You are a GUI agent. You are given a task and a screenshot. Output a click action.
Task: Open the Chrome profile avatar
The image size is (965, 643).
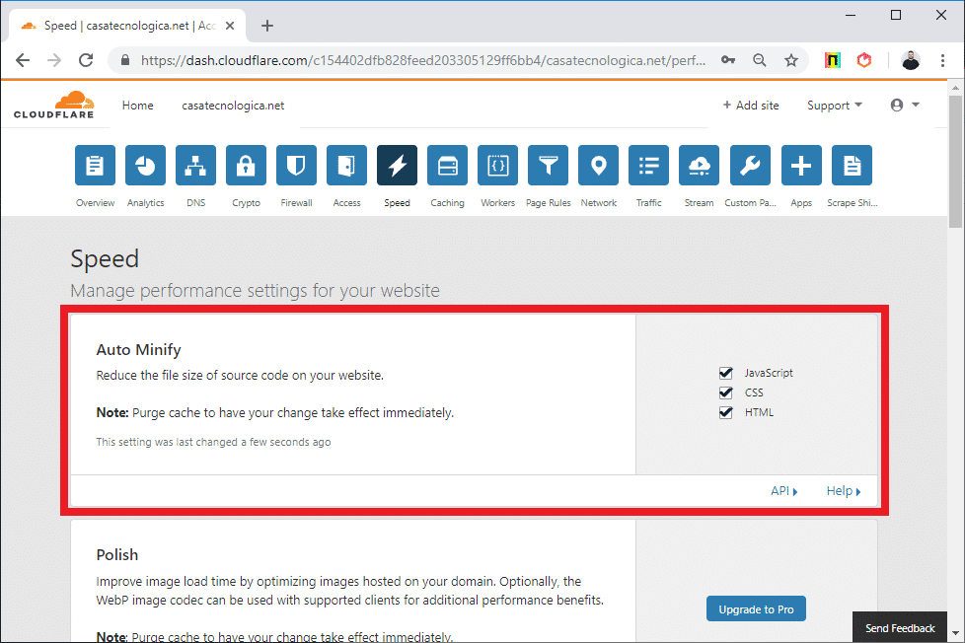pos(910,60)
